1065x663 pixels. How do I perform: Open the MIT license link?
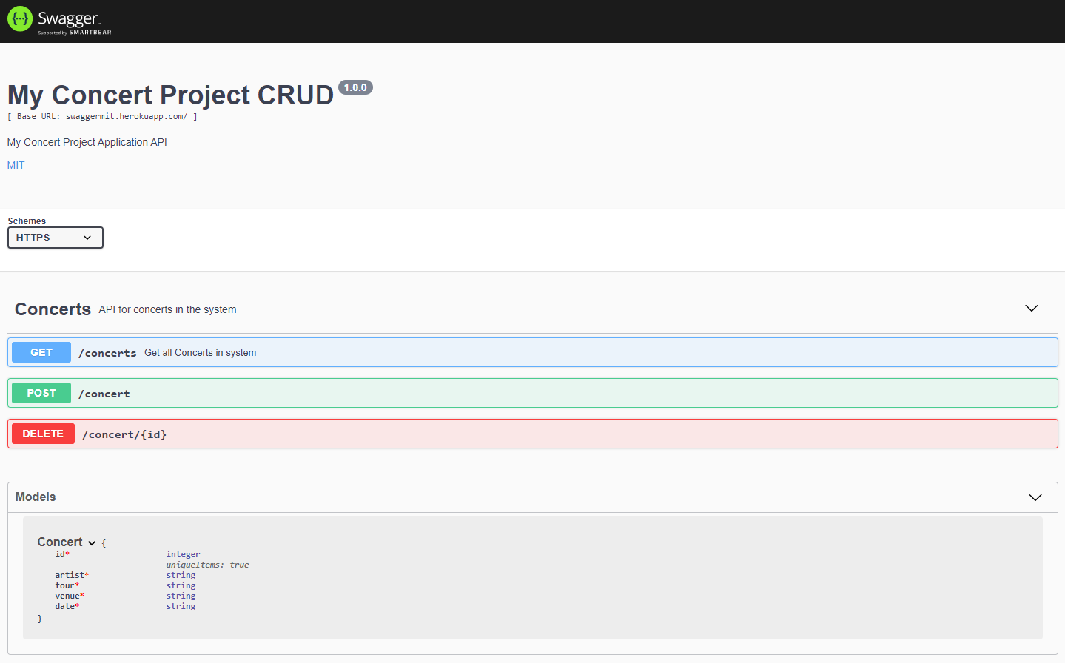pos(16,165)
